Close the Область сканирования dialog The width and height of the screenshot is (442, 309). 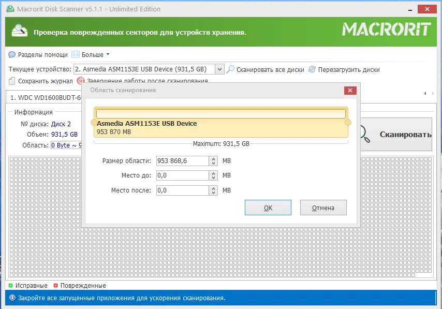point(350,90)
